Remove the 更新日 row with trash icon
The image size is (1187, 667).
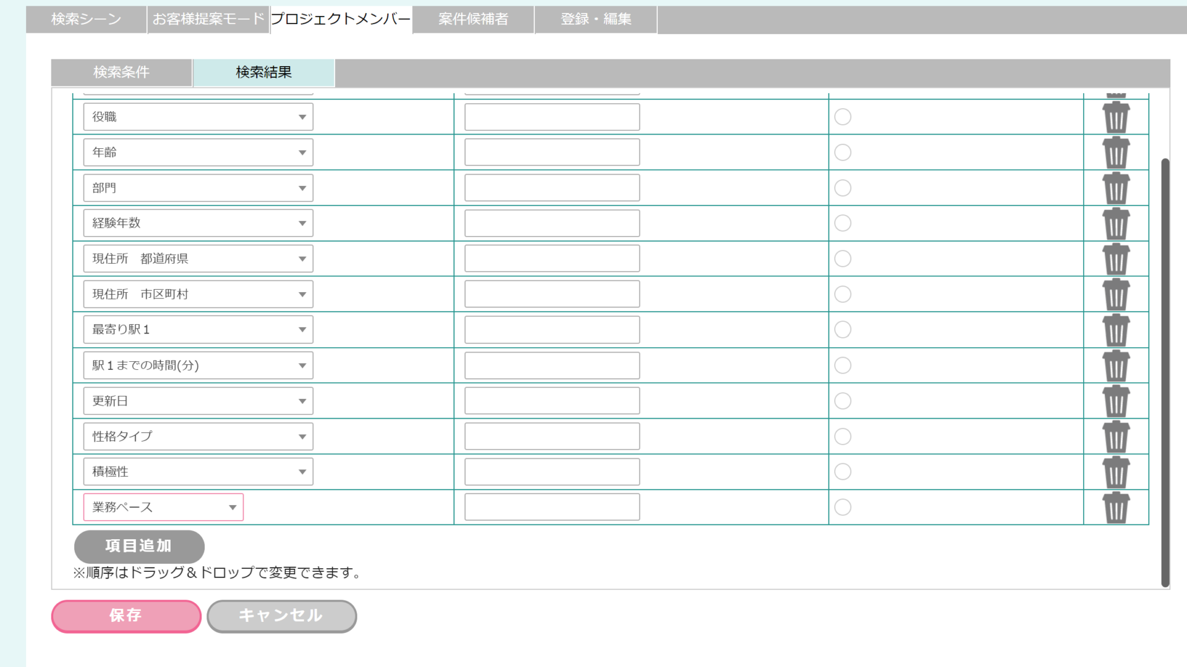(x=1116, y=401)
